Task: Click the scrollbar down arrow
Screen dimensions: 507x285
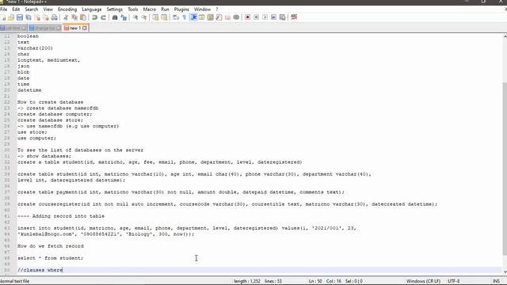Action: pos(505,272)
